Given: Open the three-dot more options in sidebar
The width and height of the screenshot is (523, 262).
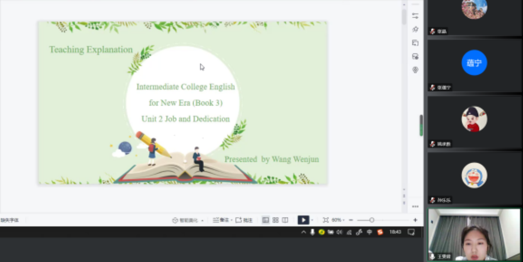Looking at the screenshot, I should pos(415,206).
